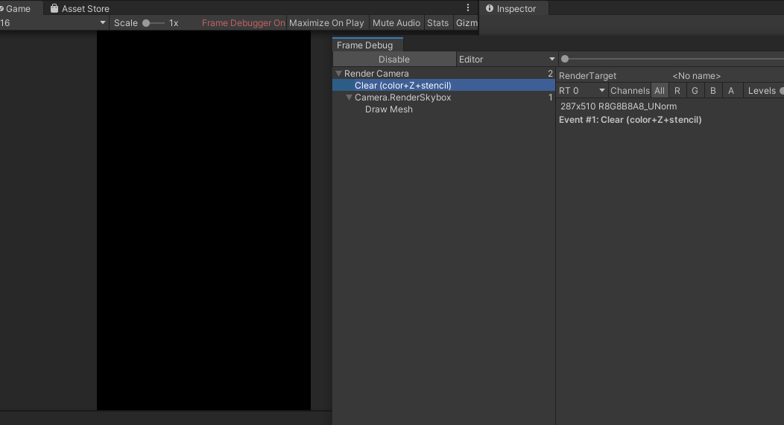Viewport: 784px width, 425px height.
Task: Toggle the Stats overlay
Action: coord(437,23)
